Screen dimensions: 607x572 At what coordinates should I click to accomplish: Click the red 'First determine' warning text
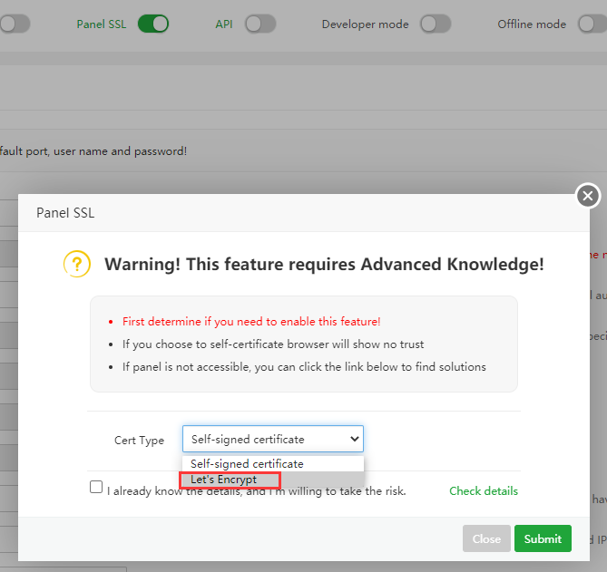point(251,321)
